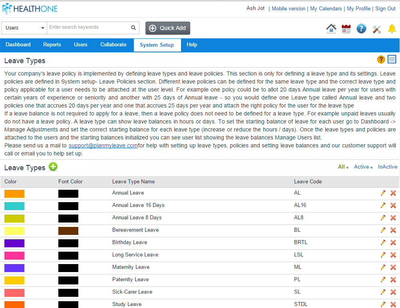This screenshot has width=400, height=308.
Task: Show only InActive leave types
Action: point(387,167)
